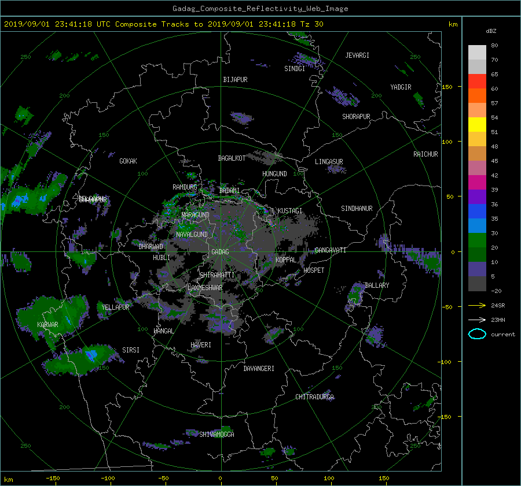Click the green 20 dBZ legend swatch
Screen dimensions: 521x486
tap(477, 240)
